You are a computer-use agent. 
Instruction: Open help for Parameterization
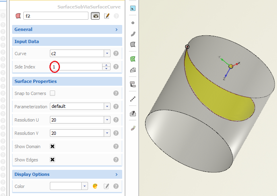(x=116, y=107)
